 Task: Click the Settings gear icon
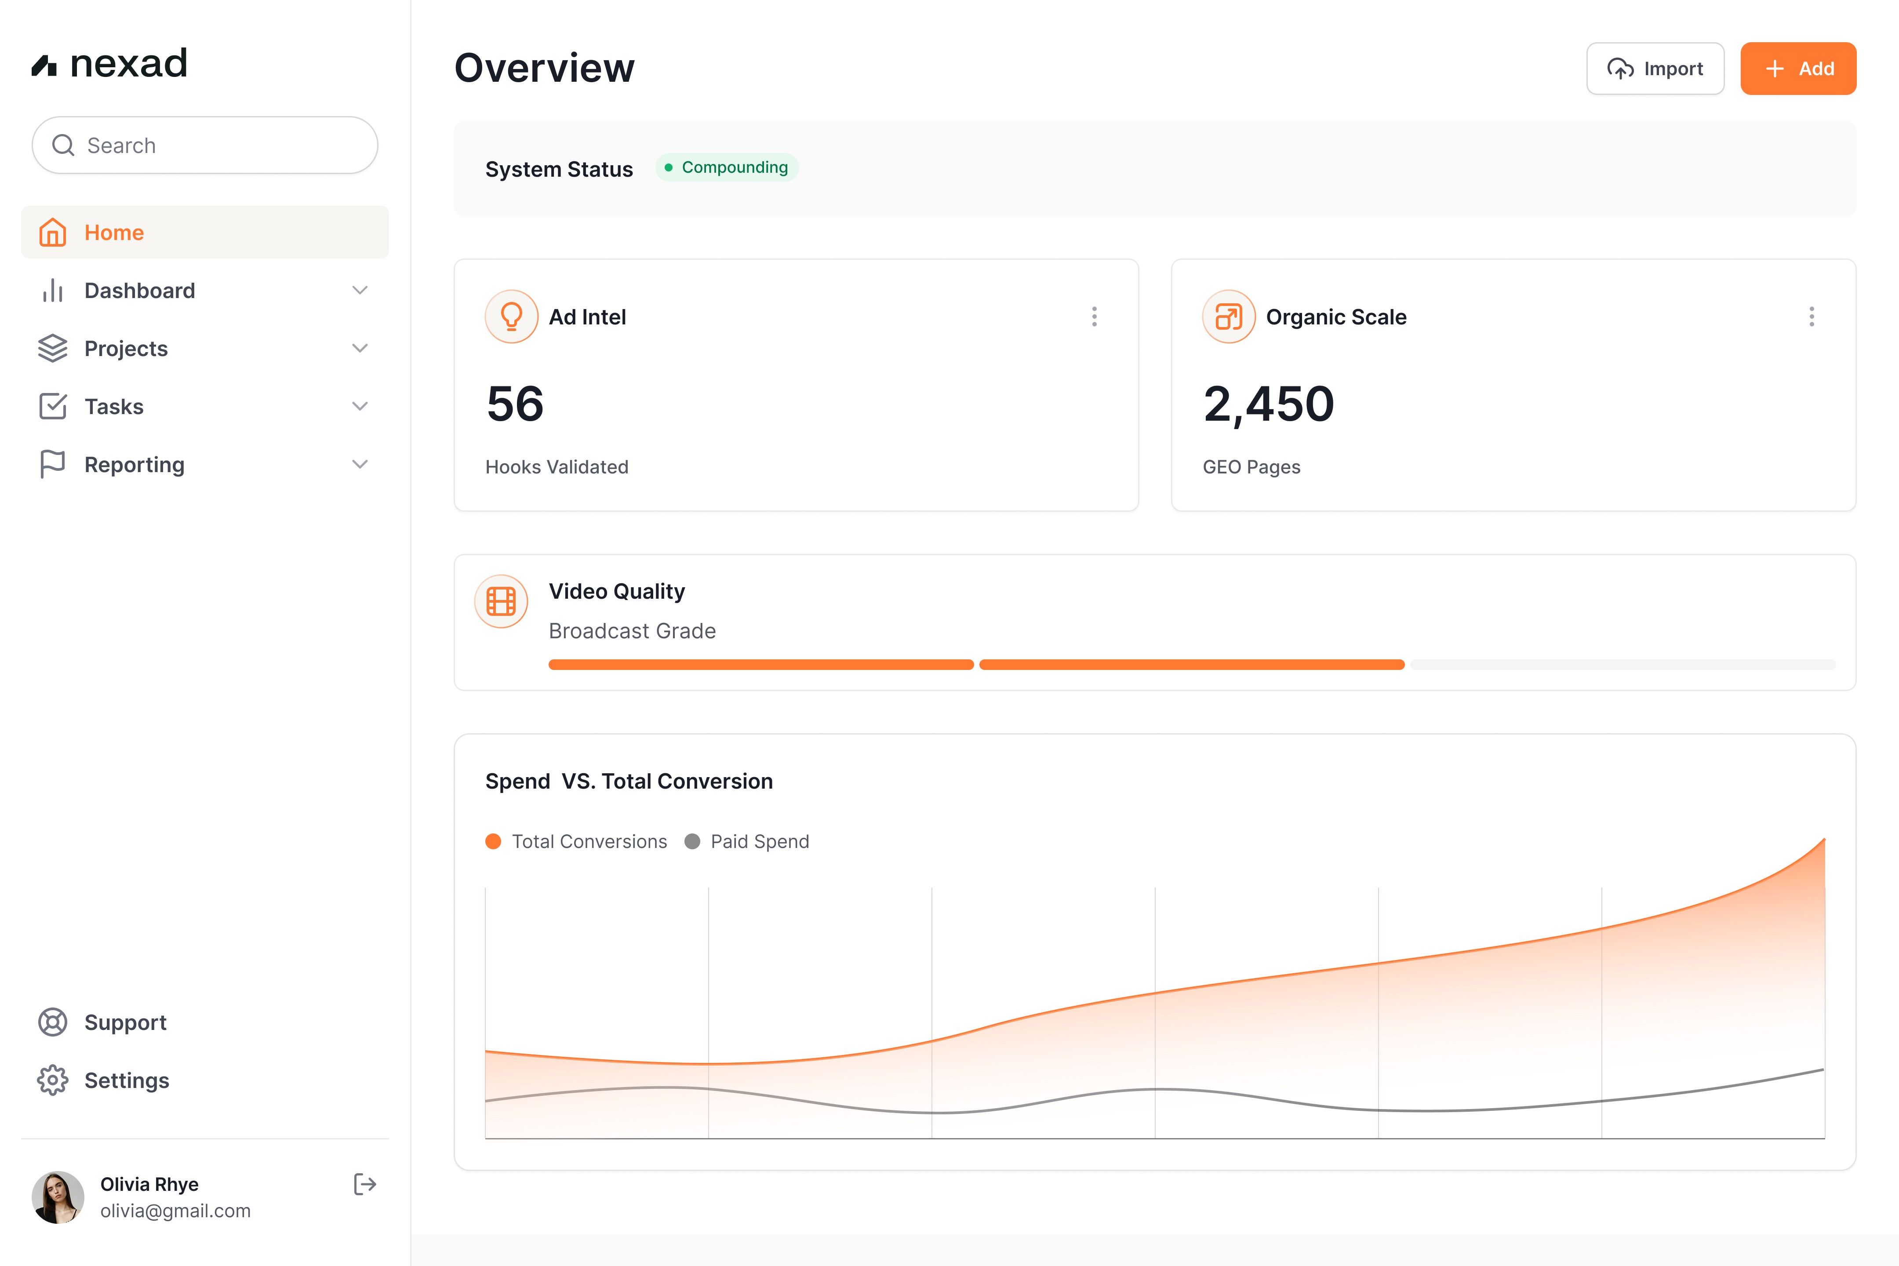[52, 1080]
